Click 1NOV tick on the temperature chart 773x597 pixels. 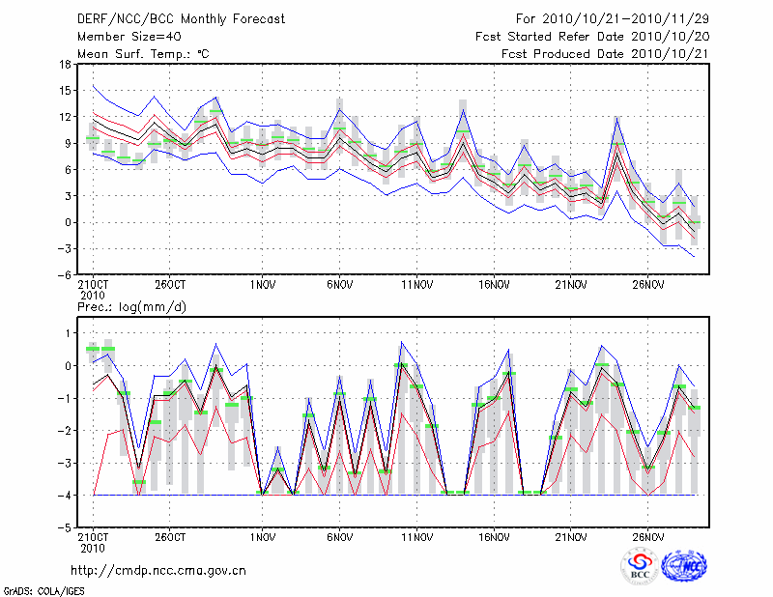click(262, 285)
